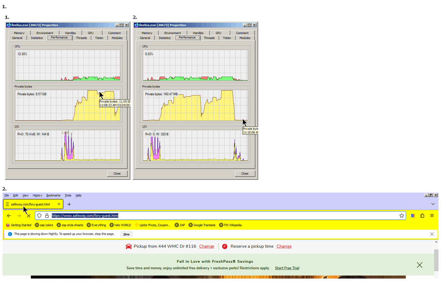Switch to GPU tab in right Properties window
This screenshot has height=281, width=441.
(218, 33)
